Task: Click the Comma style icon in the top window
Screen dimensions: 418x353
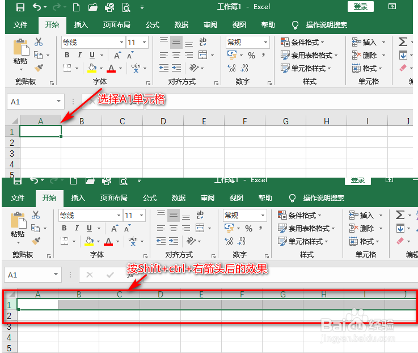Action: coord(263,55)
